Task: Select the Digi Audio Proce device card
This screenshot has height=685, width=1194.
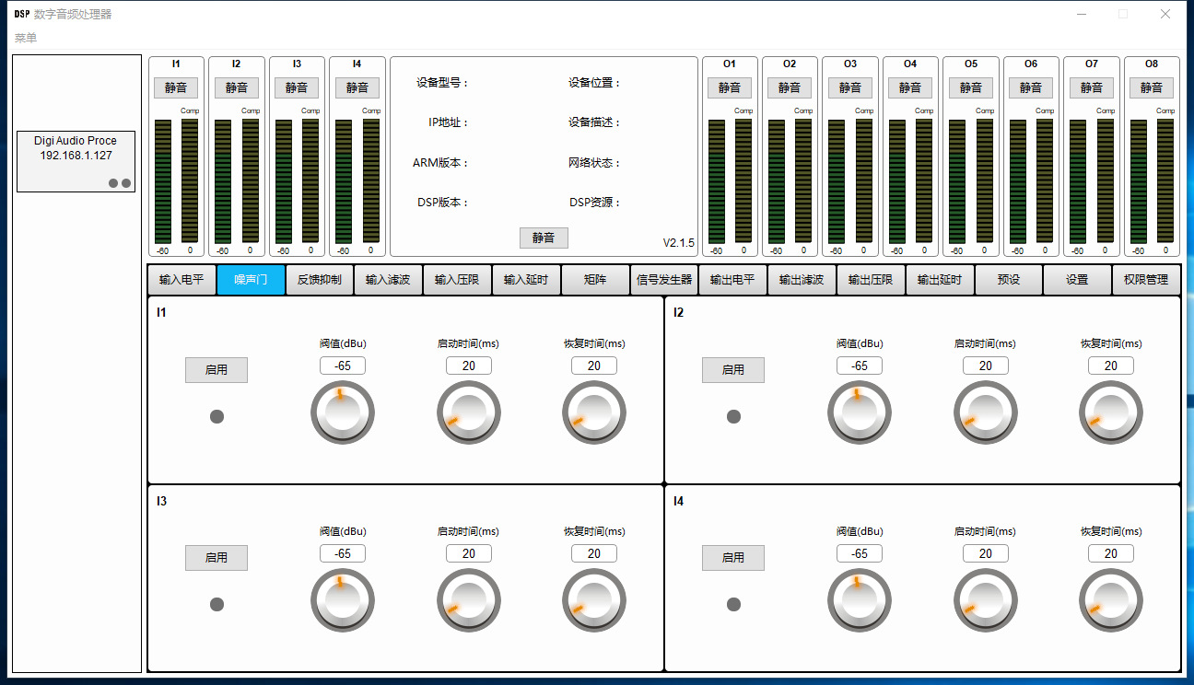Action: pos(76,161)
